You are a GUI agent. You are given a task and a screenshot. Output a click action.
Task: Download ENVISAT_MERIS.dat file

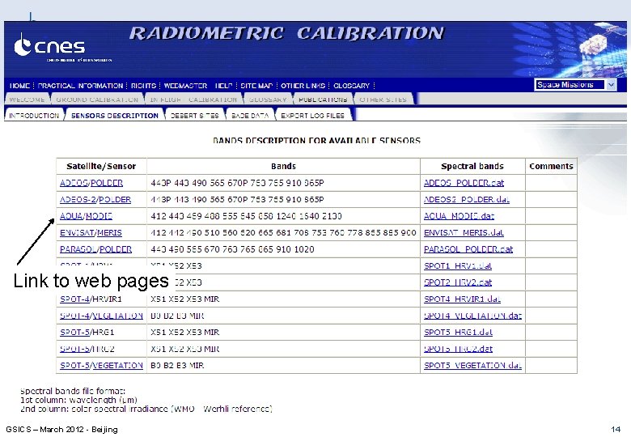[x=464, y=232]
